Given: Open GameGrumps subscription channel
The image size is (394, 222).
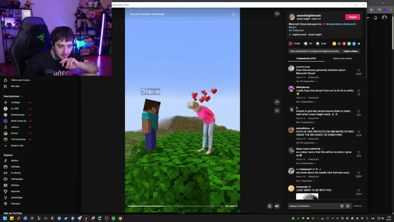Looking at the screenshot, I should coord(17,115).
